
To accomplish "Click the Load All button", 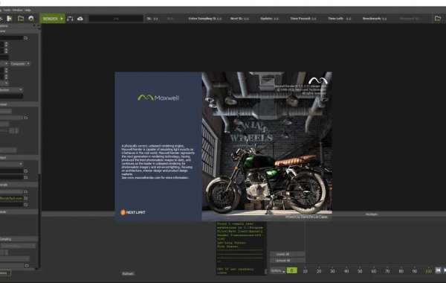I will pos(286,254).
